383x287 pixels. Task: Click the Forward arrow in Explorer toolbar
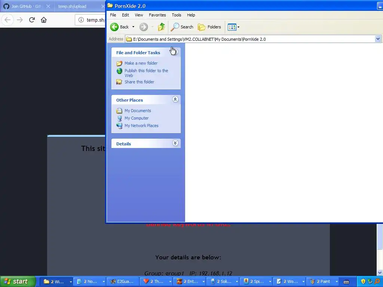144,27
